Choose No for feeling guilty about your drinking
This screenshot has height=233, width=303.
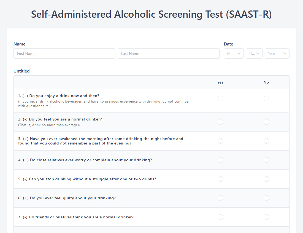pos(266,198)
